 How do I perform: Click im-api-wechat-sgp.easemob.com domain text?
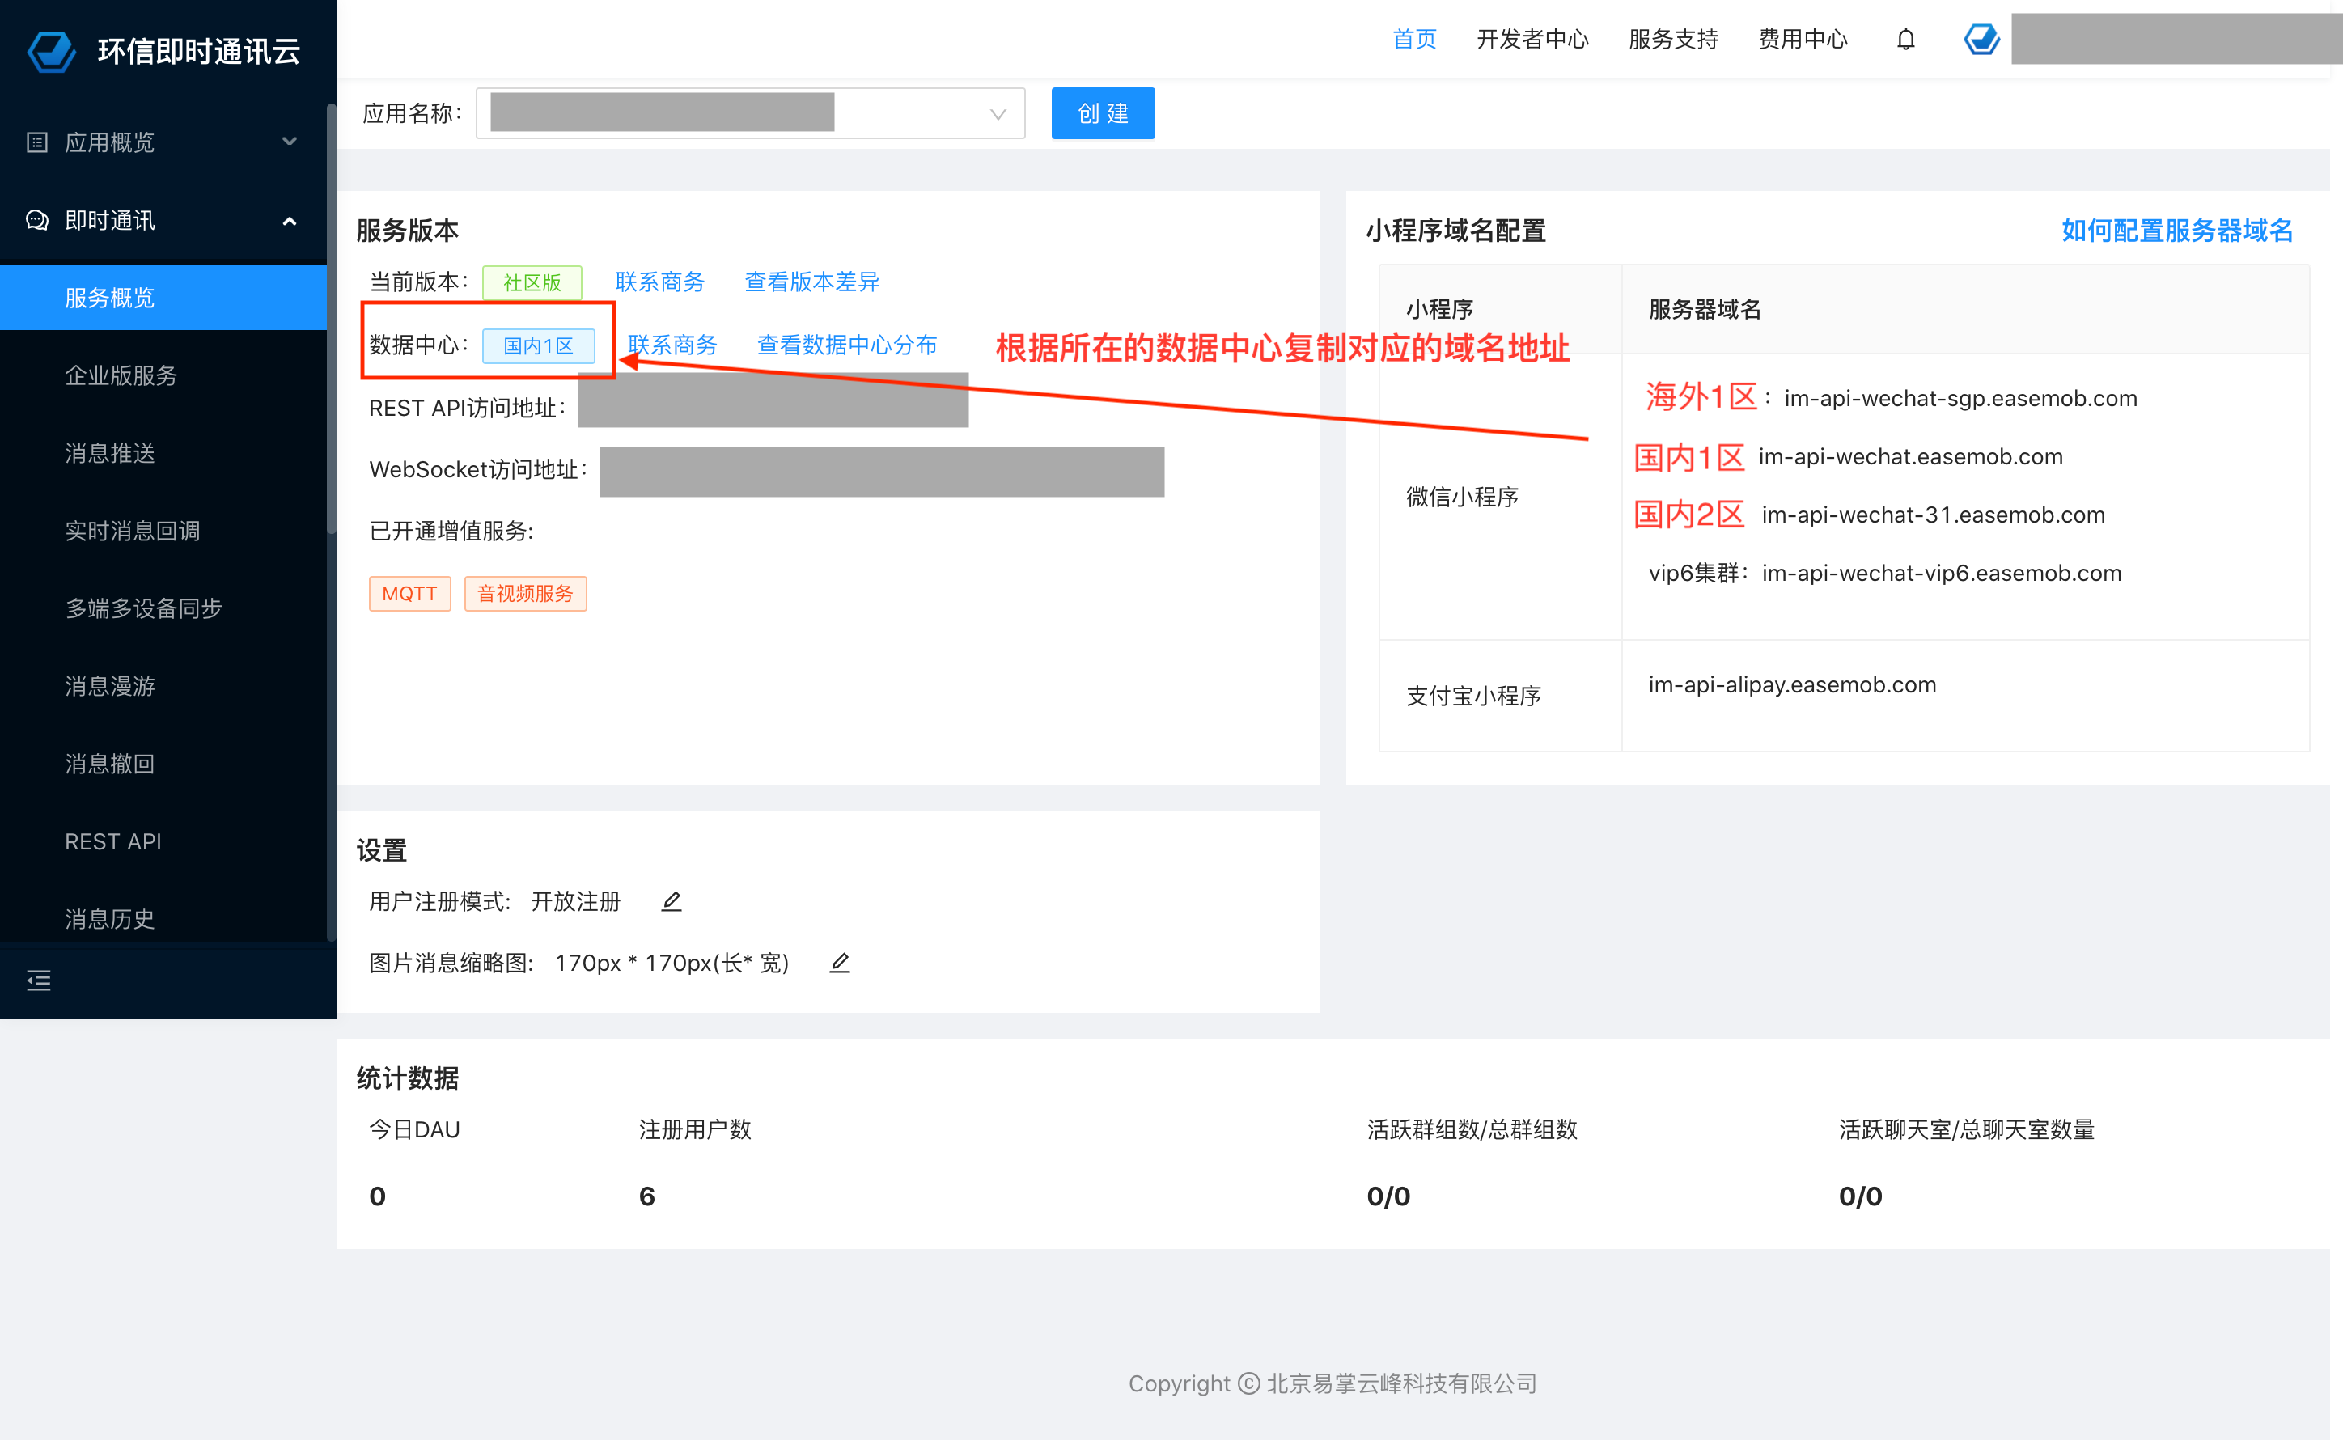[1961, 398]
